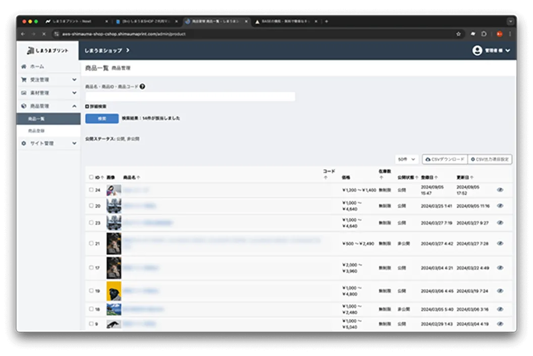The image size is (533, 356).
Task: Click the CSVダウンロード button
Action: click(445, 159)
